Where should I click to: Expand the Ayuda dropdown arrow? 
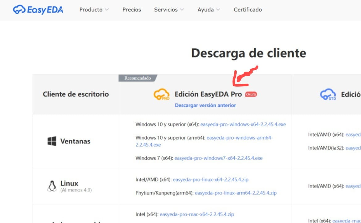pyautogui.click(x=218, y=10)
